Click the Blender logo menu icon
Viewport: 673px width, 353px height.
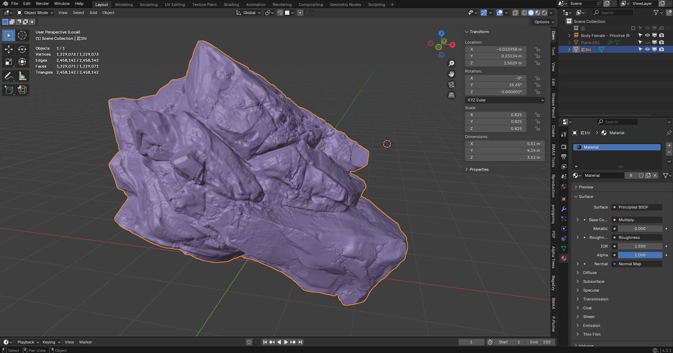[x=4, y=4]
